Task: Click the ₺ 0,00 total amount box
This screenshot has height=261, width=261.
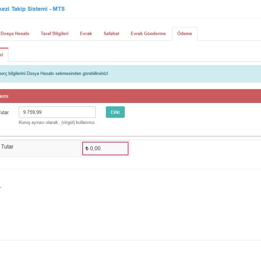Action: point(105,149)
